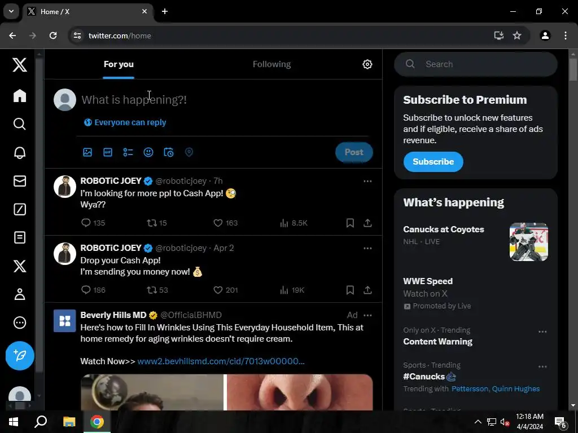Change audience with 'Everyone can reply'
The image size is (578, 433).
(x=125, y=122)
